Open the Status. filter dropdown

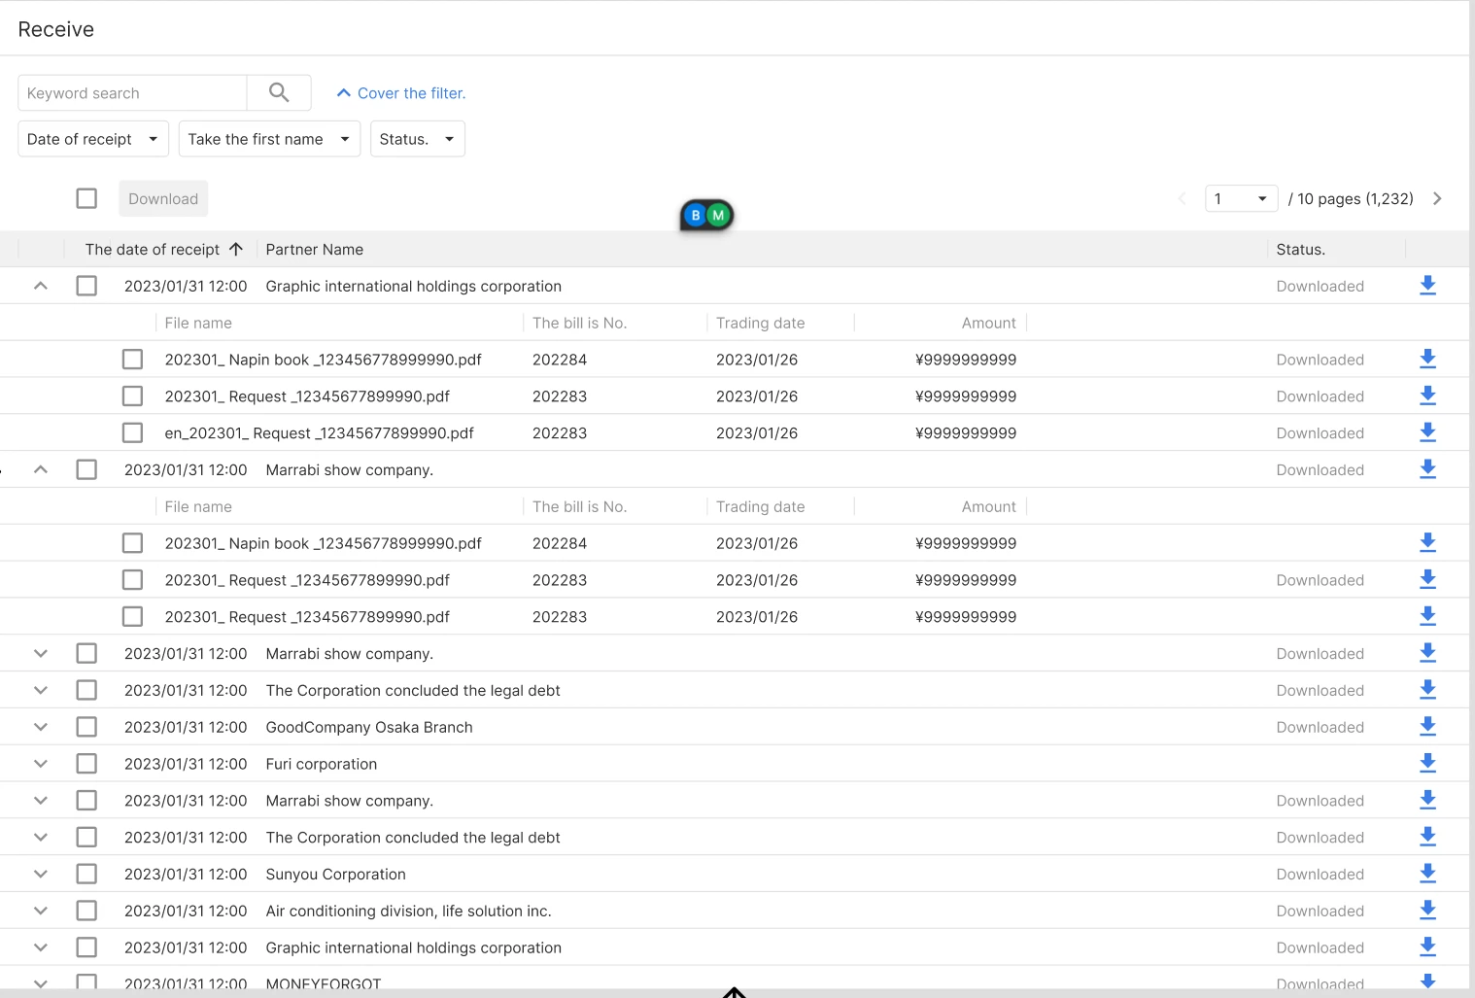[418, 139]
